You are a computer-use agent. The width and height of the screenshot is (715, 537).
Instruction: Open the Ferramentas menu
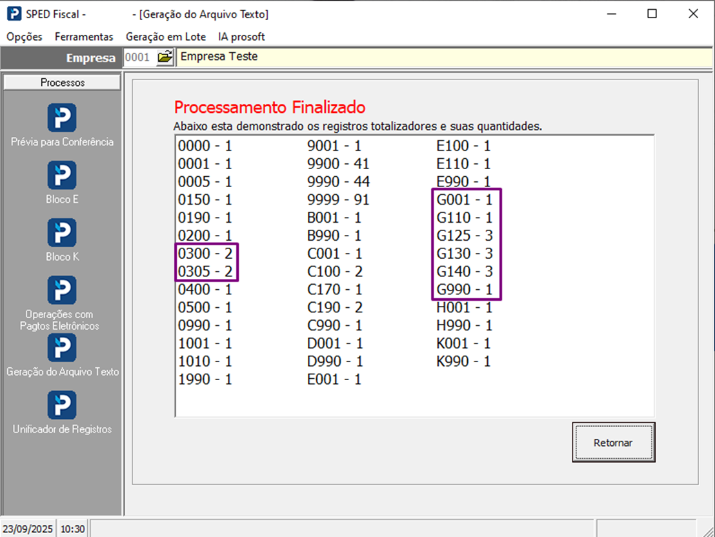point(84,37)
